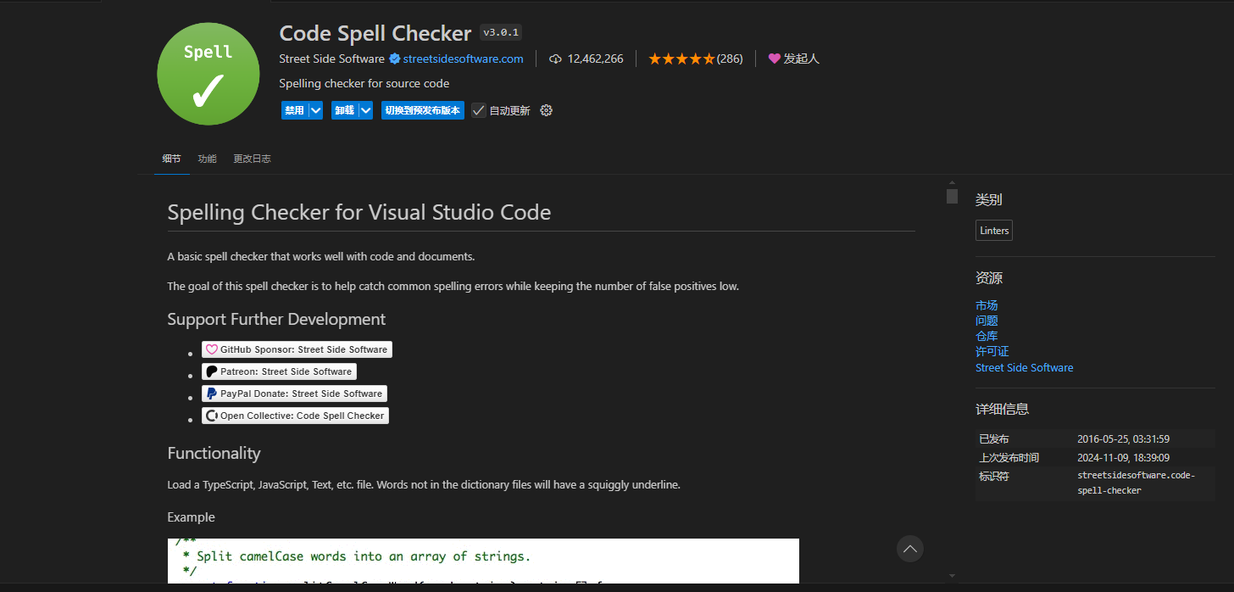Open the extension settings gear icon

[546, 110]
